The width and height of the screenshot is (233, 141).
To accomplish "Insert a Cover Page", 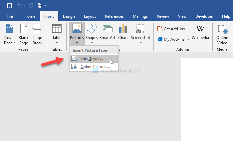I will click(x=9, y=35).
